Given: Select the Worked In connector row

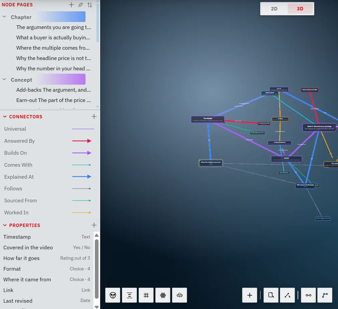Looking at the screenshot, I should coord(49,213).
